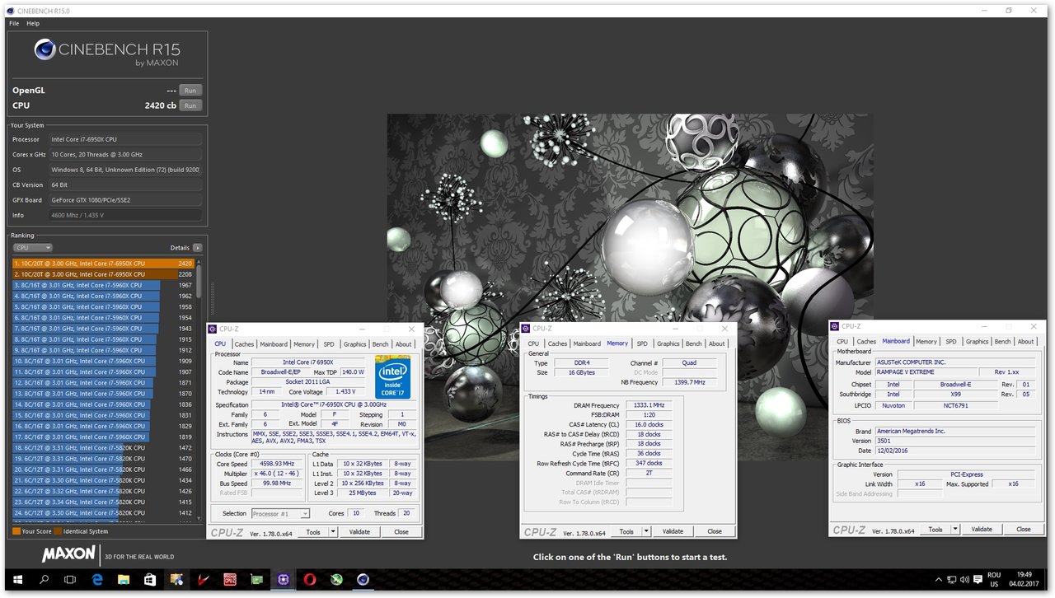The image size is (1055, 598).
Task: Switch to the About tab in the CPU-Z Mainboard window
Action: (x=1025, y=341)
